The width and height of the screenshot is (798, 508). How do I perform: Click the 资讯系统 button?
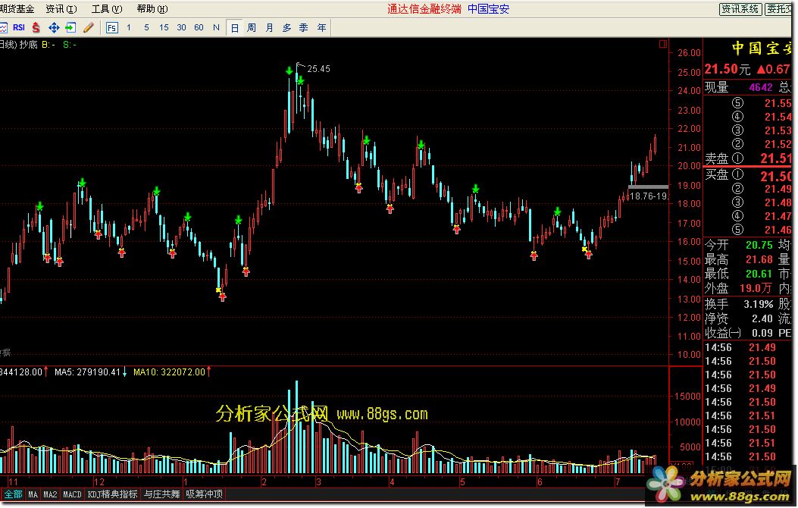coord(740,8)
